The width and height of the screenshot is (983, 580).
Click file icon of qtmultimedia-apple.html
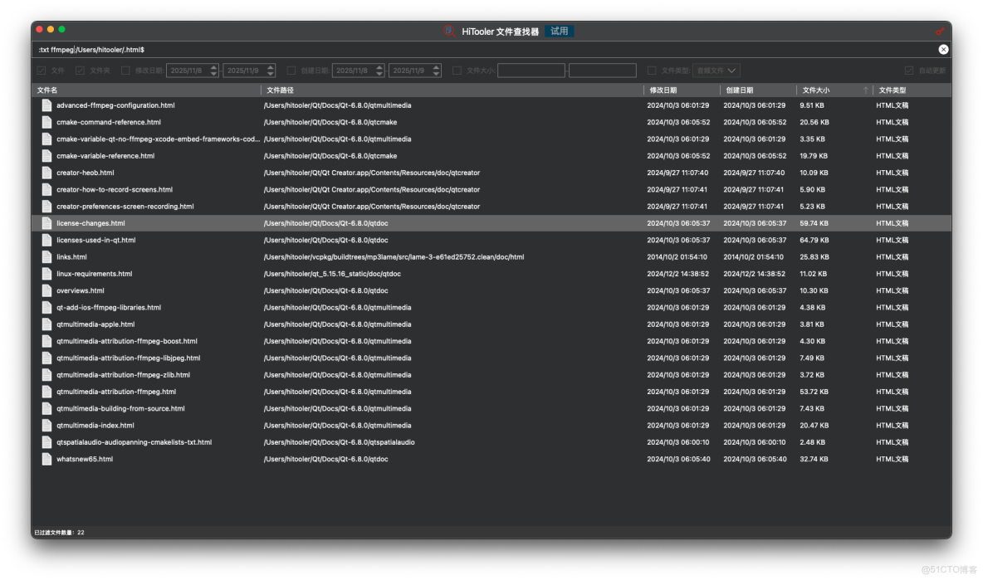pos(46,324)
